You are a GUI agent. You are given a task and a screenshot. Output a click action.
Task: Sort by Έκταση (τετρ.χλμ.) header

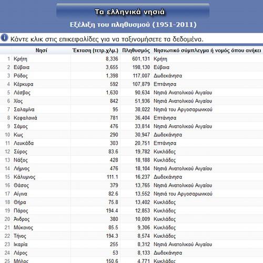96,50
